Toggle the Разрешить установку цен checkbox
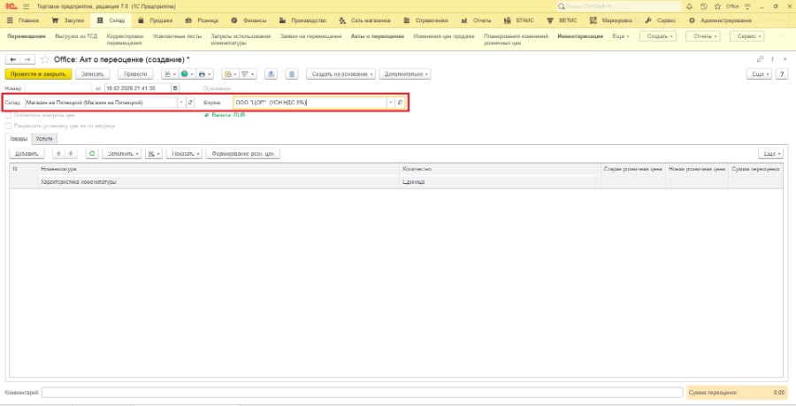This screenshot has width=796, height=406. tap(8, 126)
